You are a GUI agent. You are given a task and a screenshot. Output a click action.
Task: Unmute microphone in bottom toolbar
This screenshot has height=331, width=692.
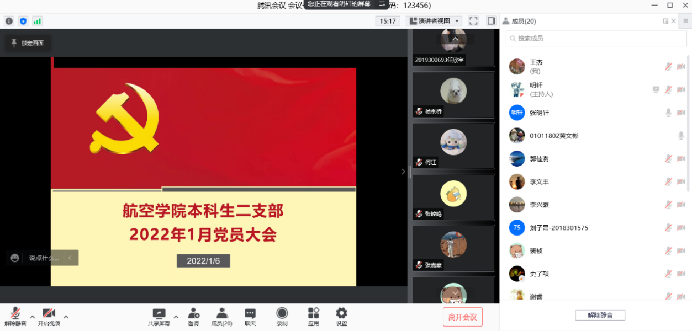(x=15, y=317)
